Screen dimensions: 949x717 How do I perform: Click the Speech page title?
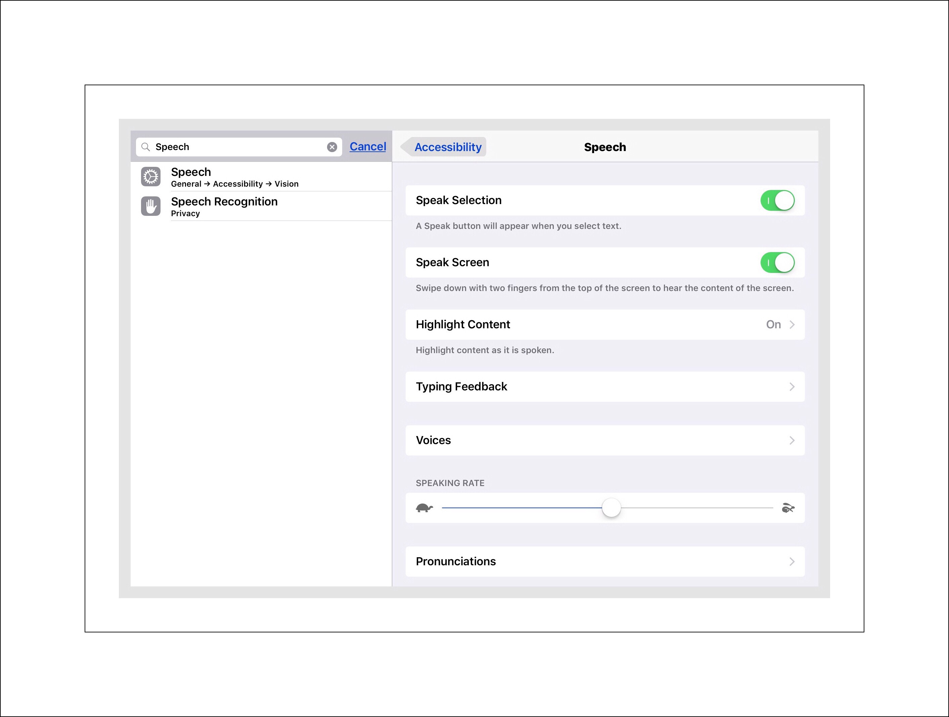point(604,147)
